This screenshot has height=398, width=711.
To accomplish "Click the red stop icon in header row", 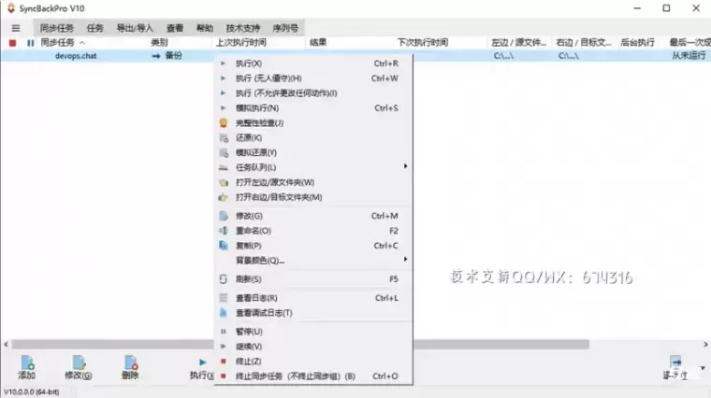I will [x=13, y=43].
